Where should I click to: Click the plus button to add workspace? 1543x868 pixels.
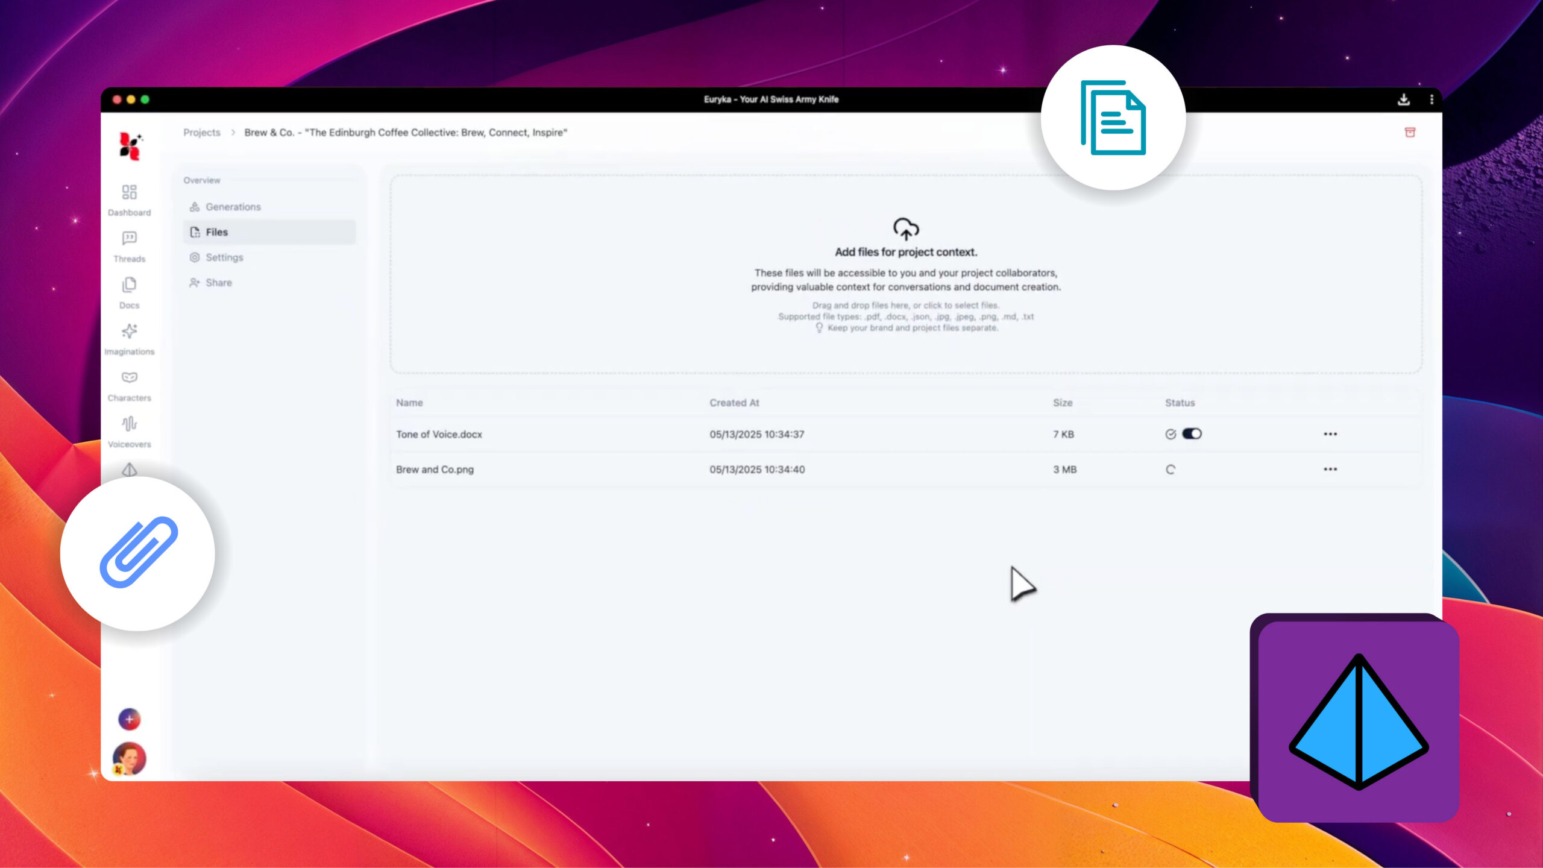point(129,719)
